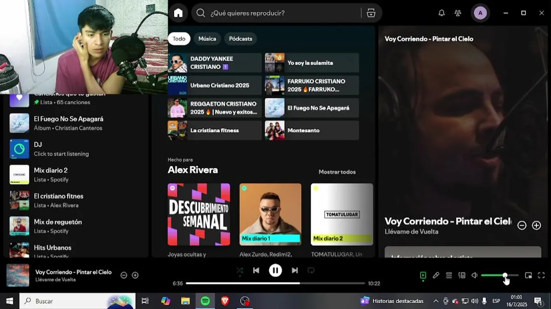Open DADDY YANKEE CRISTIANO playlist tile
Image resolution: width=551 pixels, height=309 pixels.
215,63
